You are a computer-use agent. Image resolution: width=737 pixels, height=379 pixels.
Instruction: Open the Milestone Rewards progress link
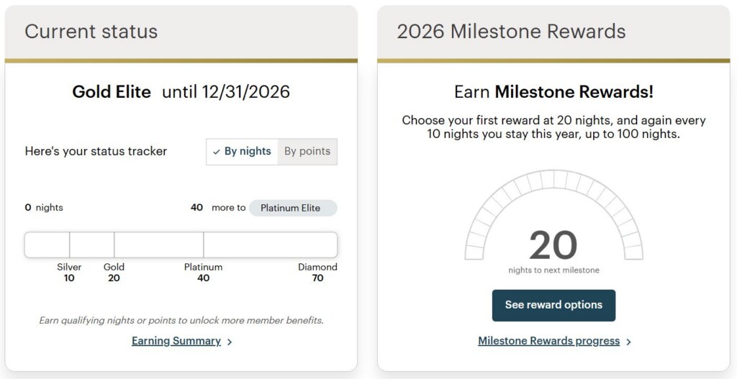coord(548,341)
